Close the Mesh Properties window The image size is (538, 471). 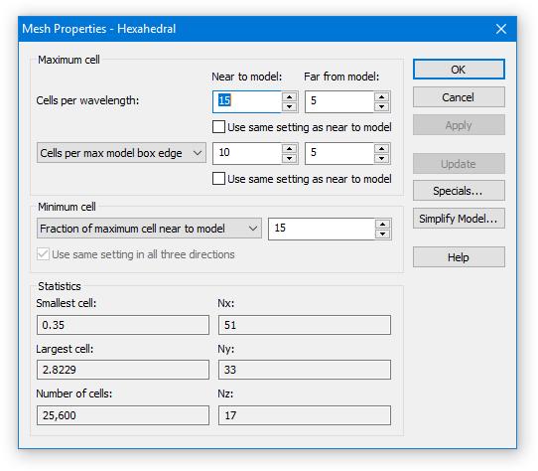tap(501, 29)
